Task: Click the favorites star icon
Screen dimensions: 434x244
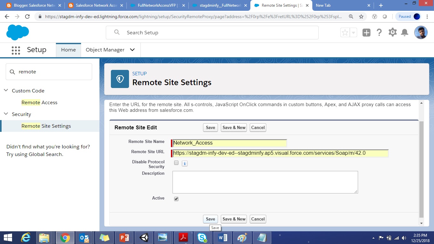Action: [345, 32]
